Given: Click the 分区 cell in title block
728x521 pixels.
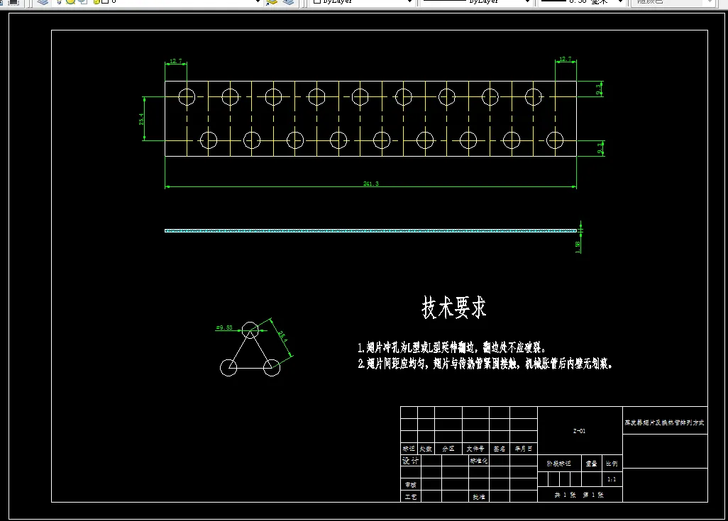Looking at the screenshot, I should 448,449.
